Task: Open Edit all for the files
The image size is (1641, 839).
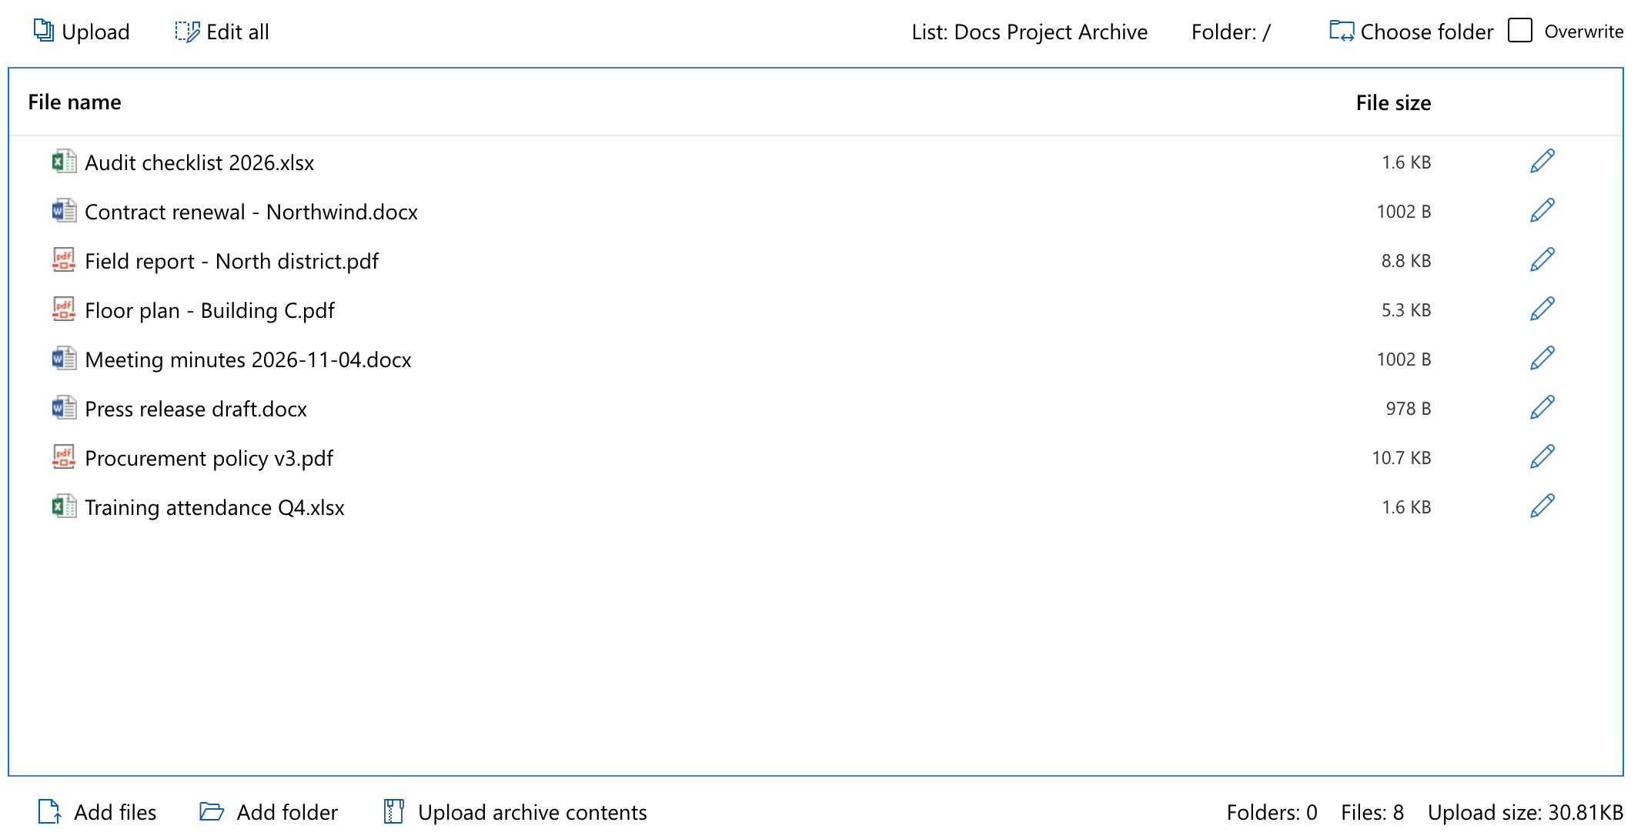Action: click(222, 32)
